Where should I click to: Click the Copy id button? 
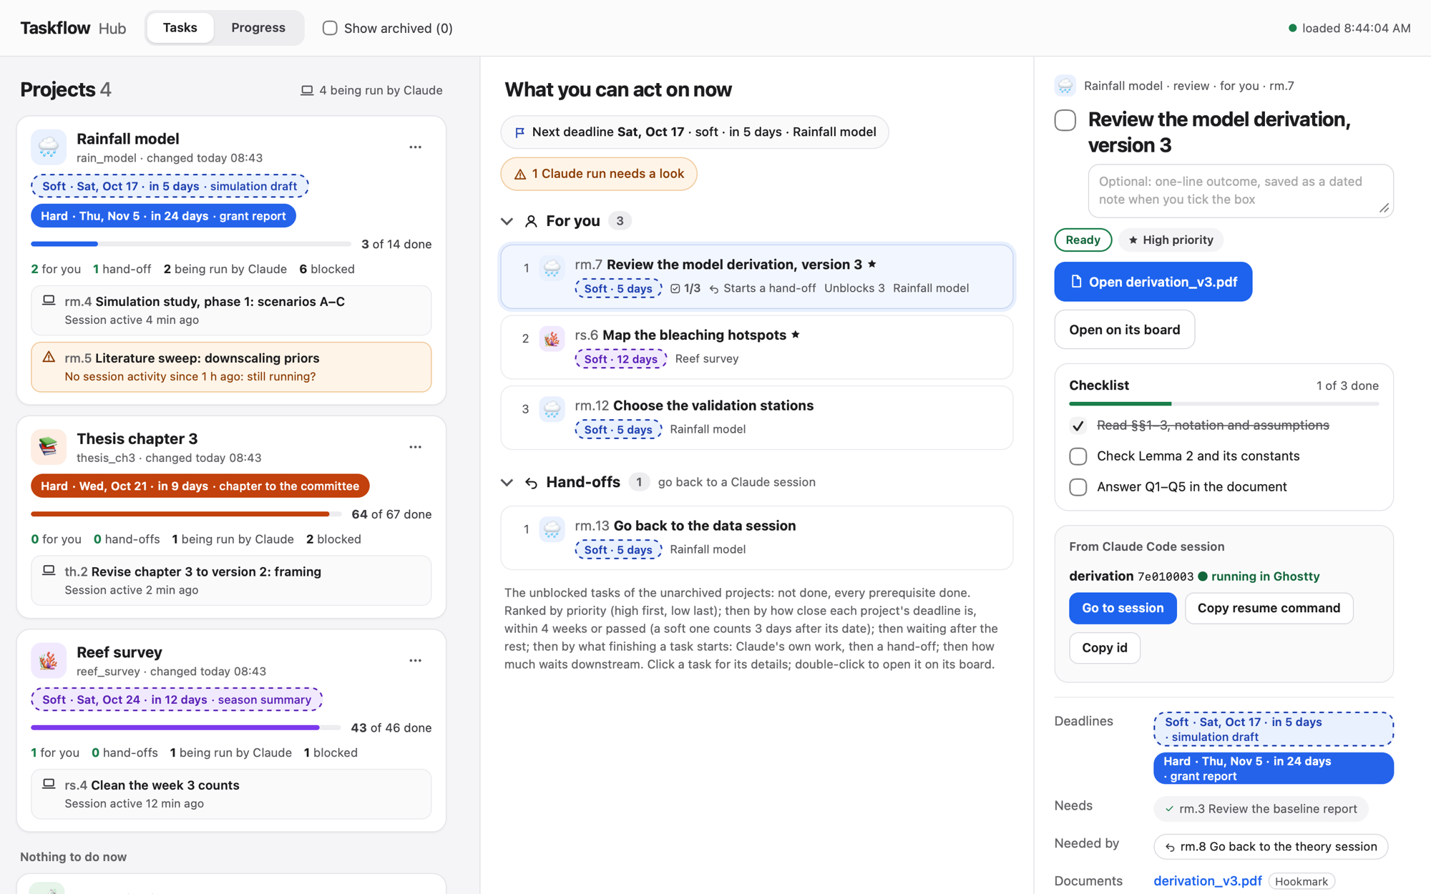1105,647
